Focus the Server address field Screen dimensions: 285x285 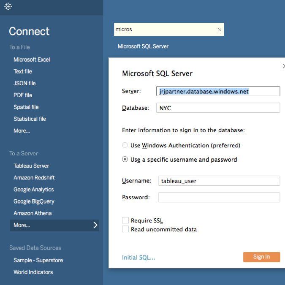click(218, 91)
